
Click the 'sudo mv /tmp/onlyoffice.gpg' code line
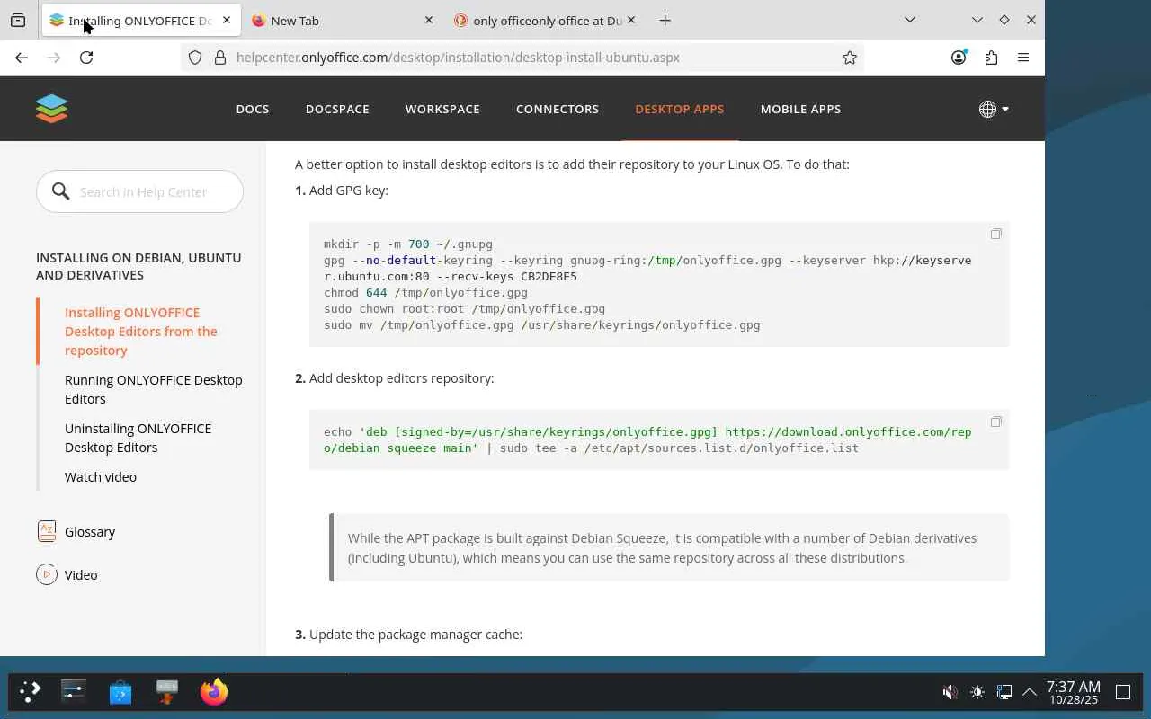point(541,324)
